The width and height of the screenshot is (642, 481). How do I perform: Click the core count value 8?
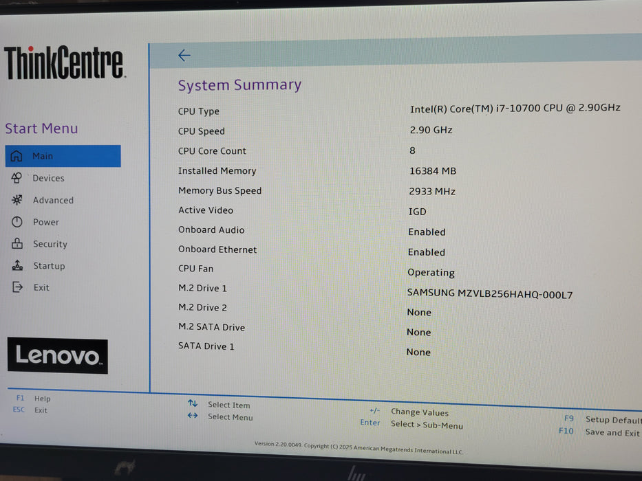(412, 150)
